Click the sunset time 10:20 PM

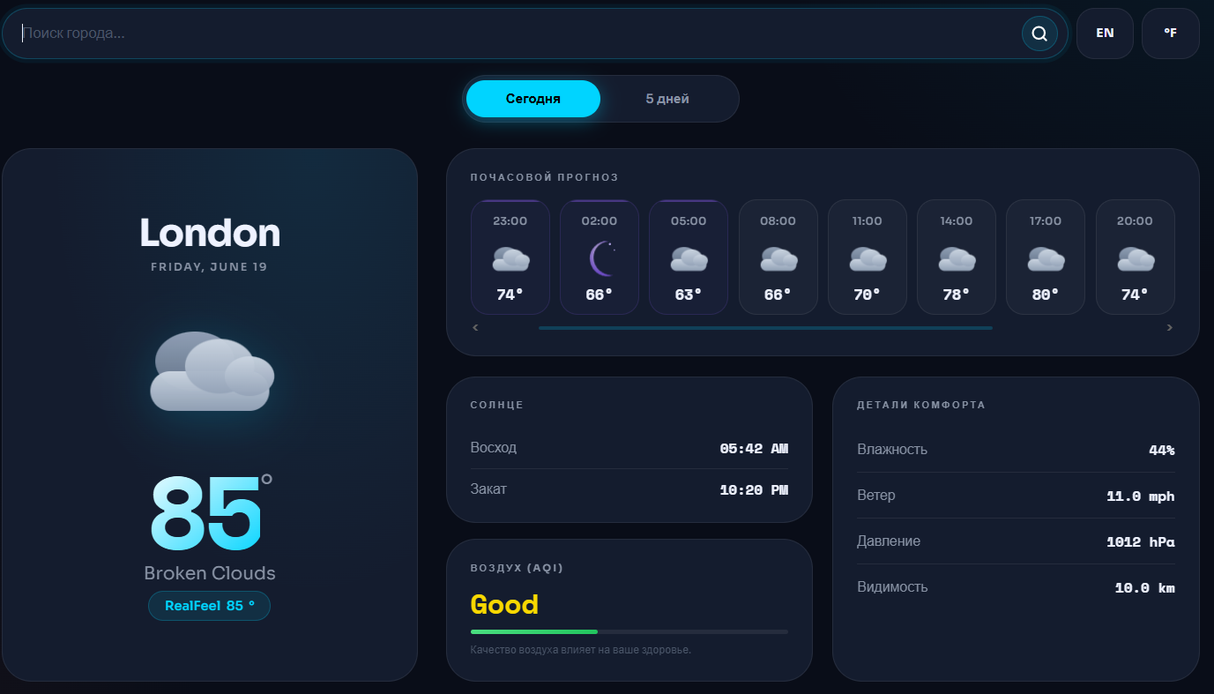(x=754, y=489)
